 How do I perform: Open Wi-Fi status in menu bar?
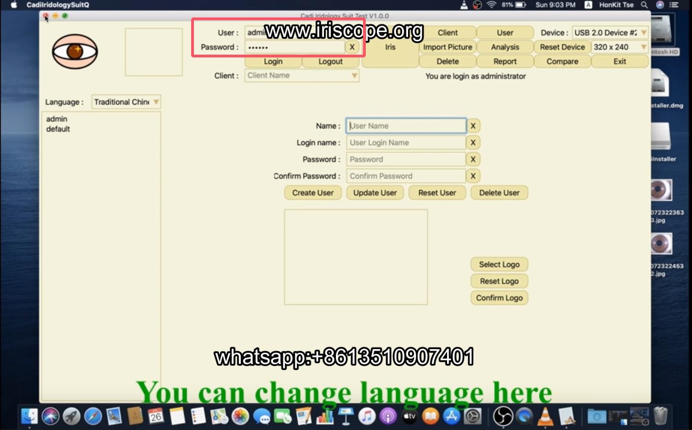[x=491, y=5]
